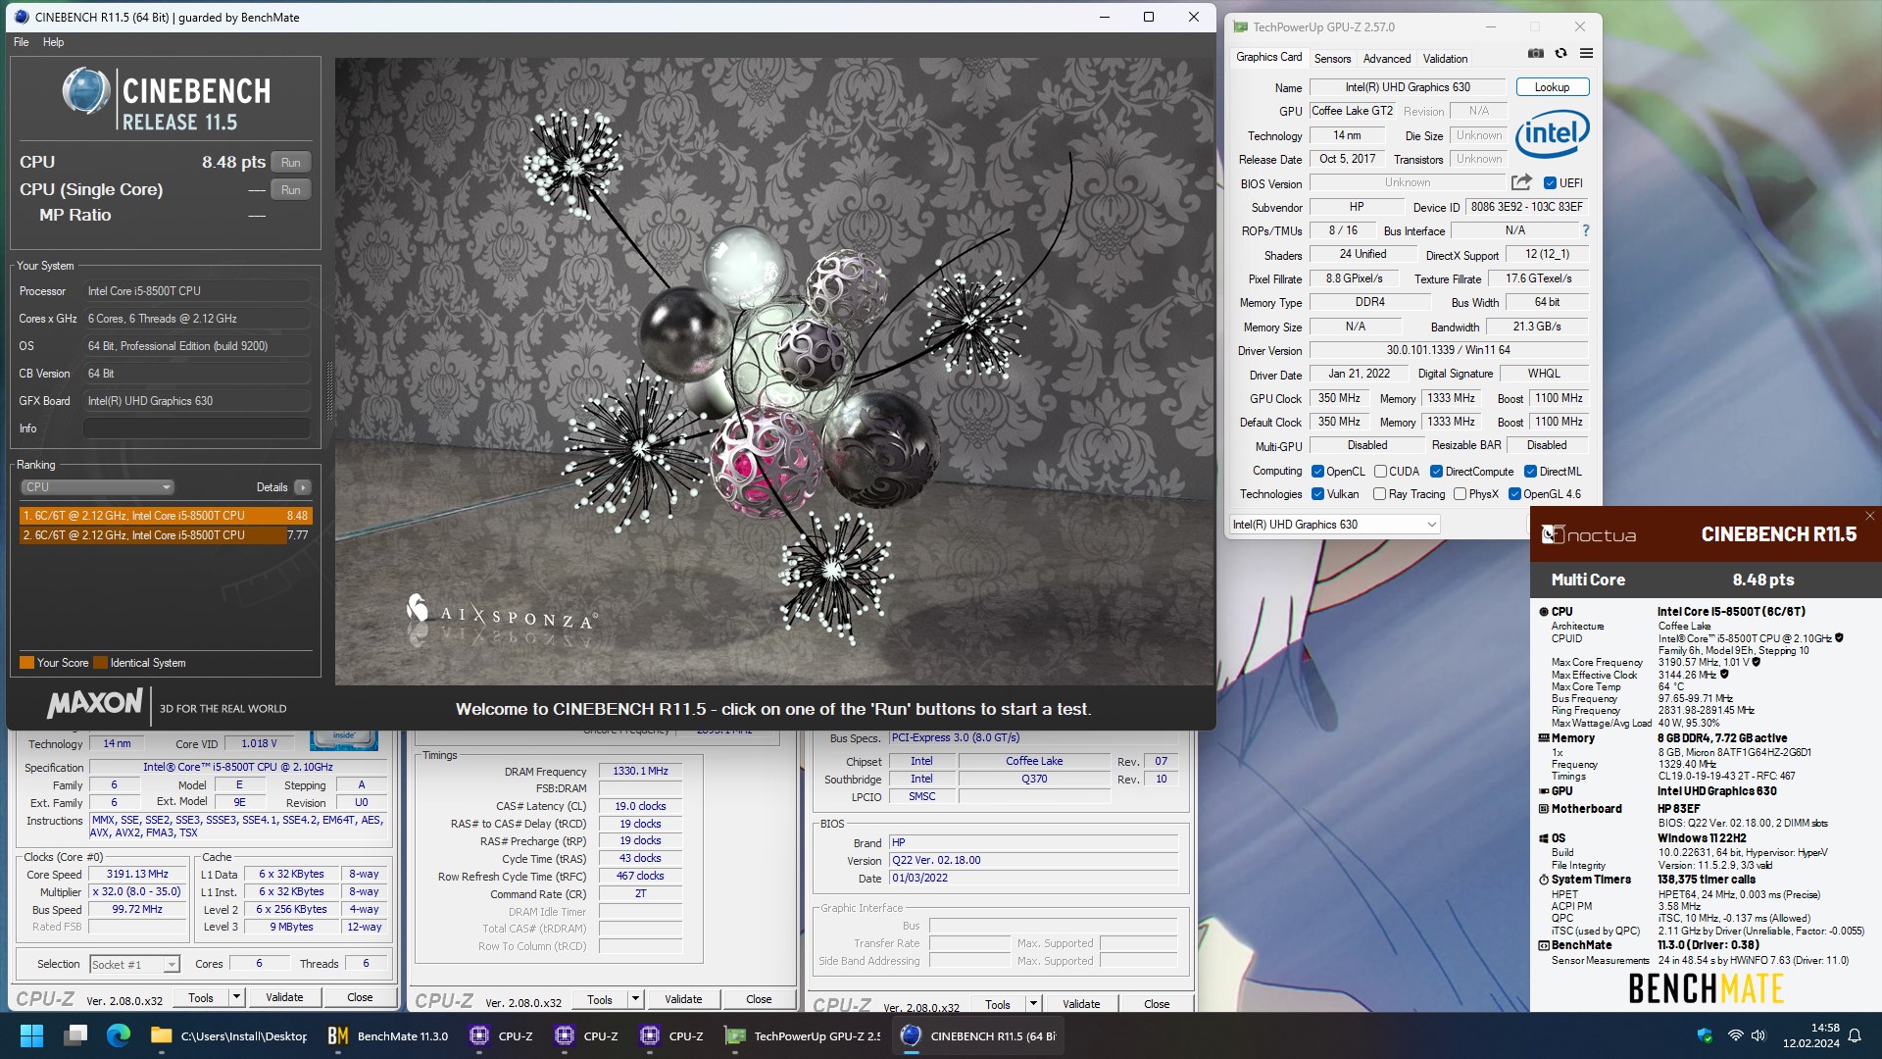
Task: Switch to first CPU-Z taskbar item
Action: [x=502, y=1035]
